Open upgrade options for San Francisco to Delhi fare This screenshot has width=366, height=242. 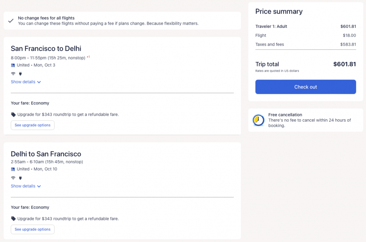(x=33, y=125)
